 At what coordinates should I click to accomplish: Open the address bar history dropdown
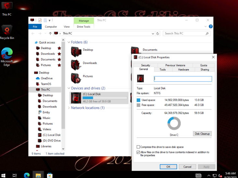click(153, 33)
